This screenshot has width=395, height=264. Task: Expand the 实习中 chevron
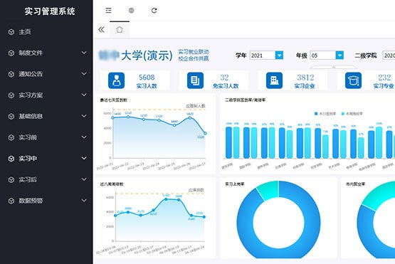(84, 158)
